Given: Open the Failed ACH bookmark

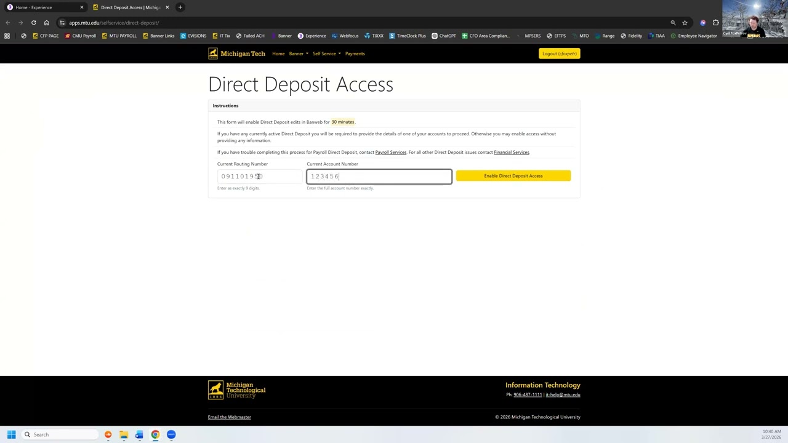Looking at the screenshot, I should [x=251, y=36].
